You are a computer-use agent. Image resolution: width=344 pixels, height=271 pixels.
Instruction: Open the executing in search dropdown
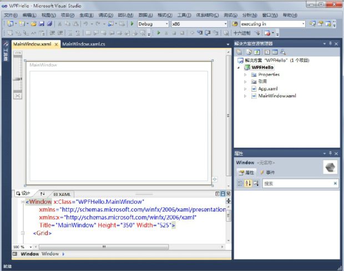click(303, 24)
